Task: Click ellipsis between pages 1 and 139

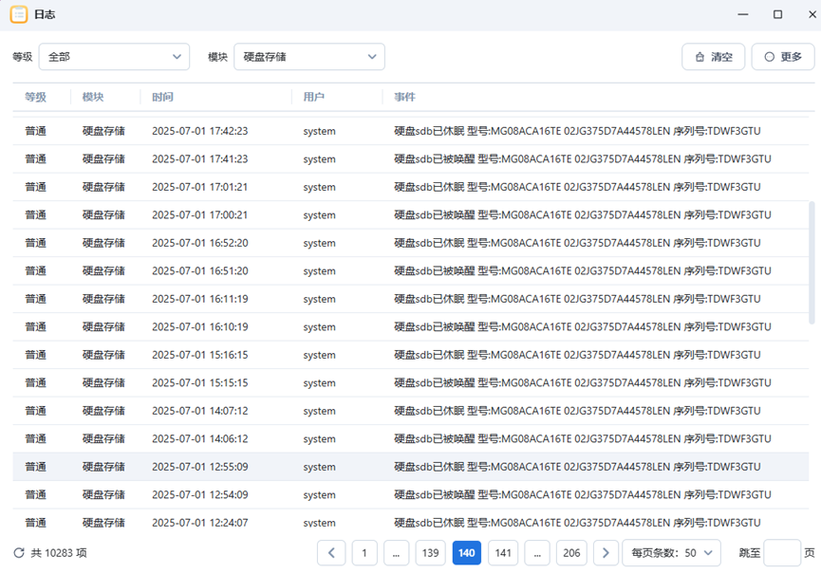Action: [x=397, y=553]
